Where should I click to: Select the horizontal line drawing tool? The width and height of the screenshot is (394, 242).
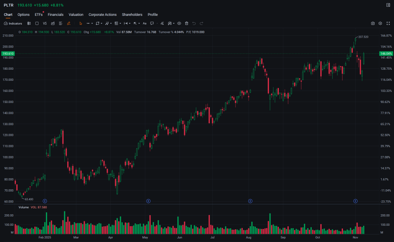coord(88,23)
